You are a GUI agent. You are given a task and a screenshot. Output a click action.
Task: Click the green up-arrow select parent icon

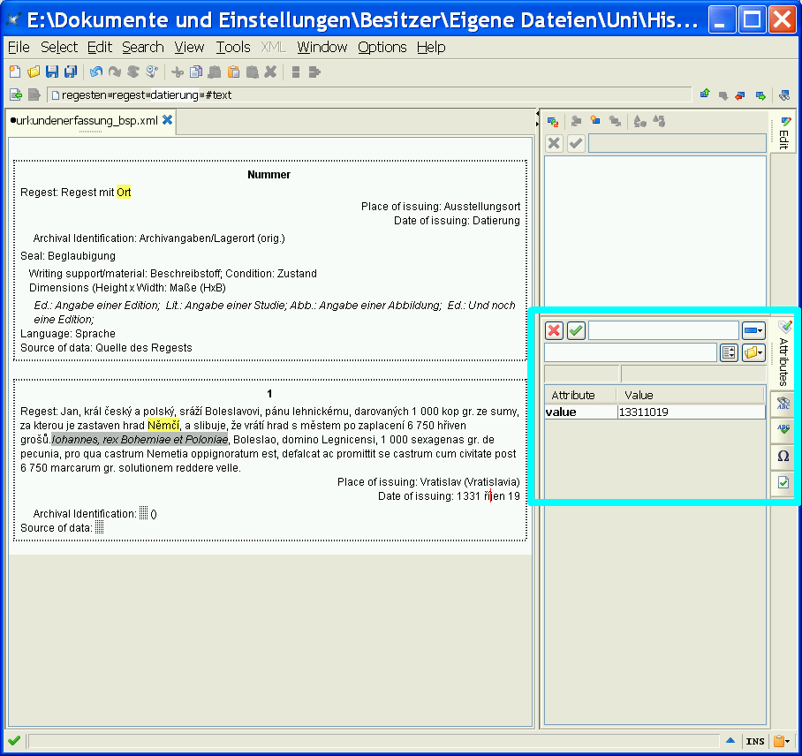pyautogui.click(x=705, y=94)
